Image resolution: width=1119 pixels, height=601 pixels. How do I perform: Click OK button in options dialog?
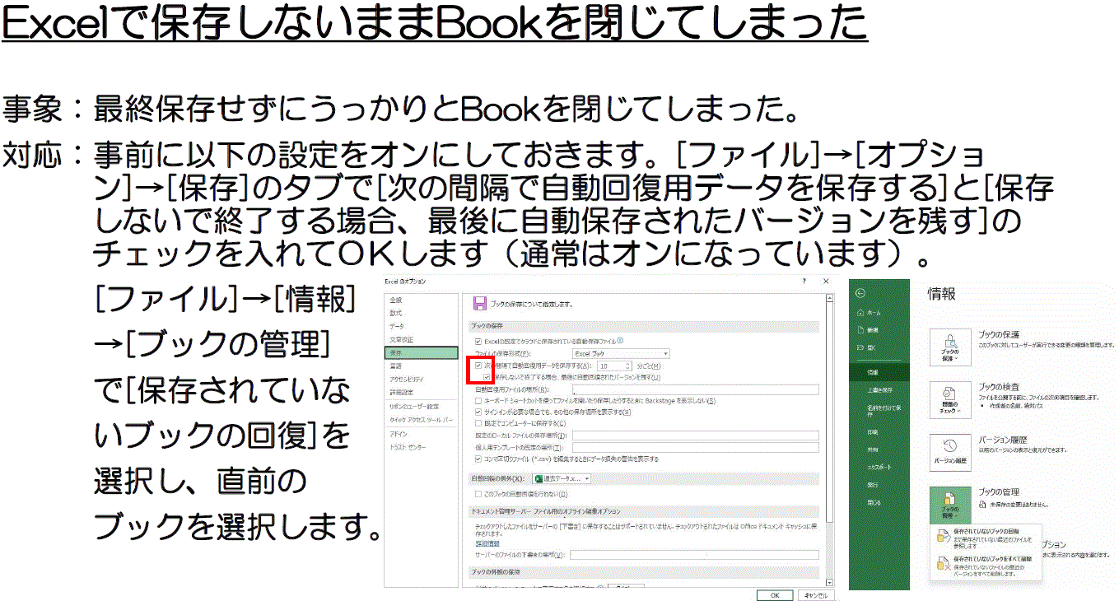click(x=775, y=595)
